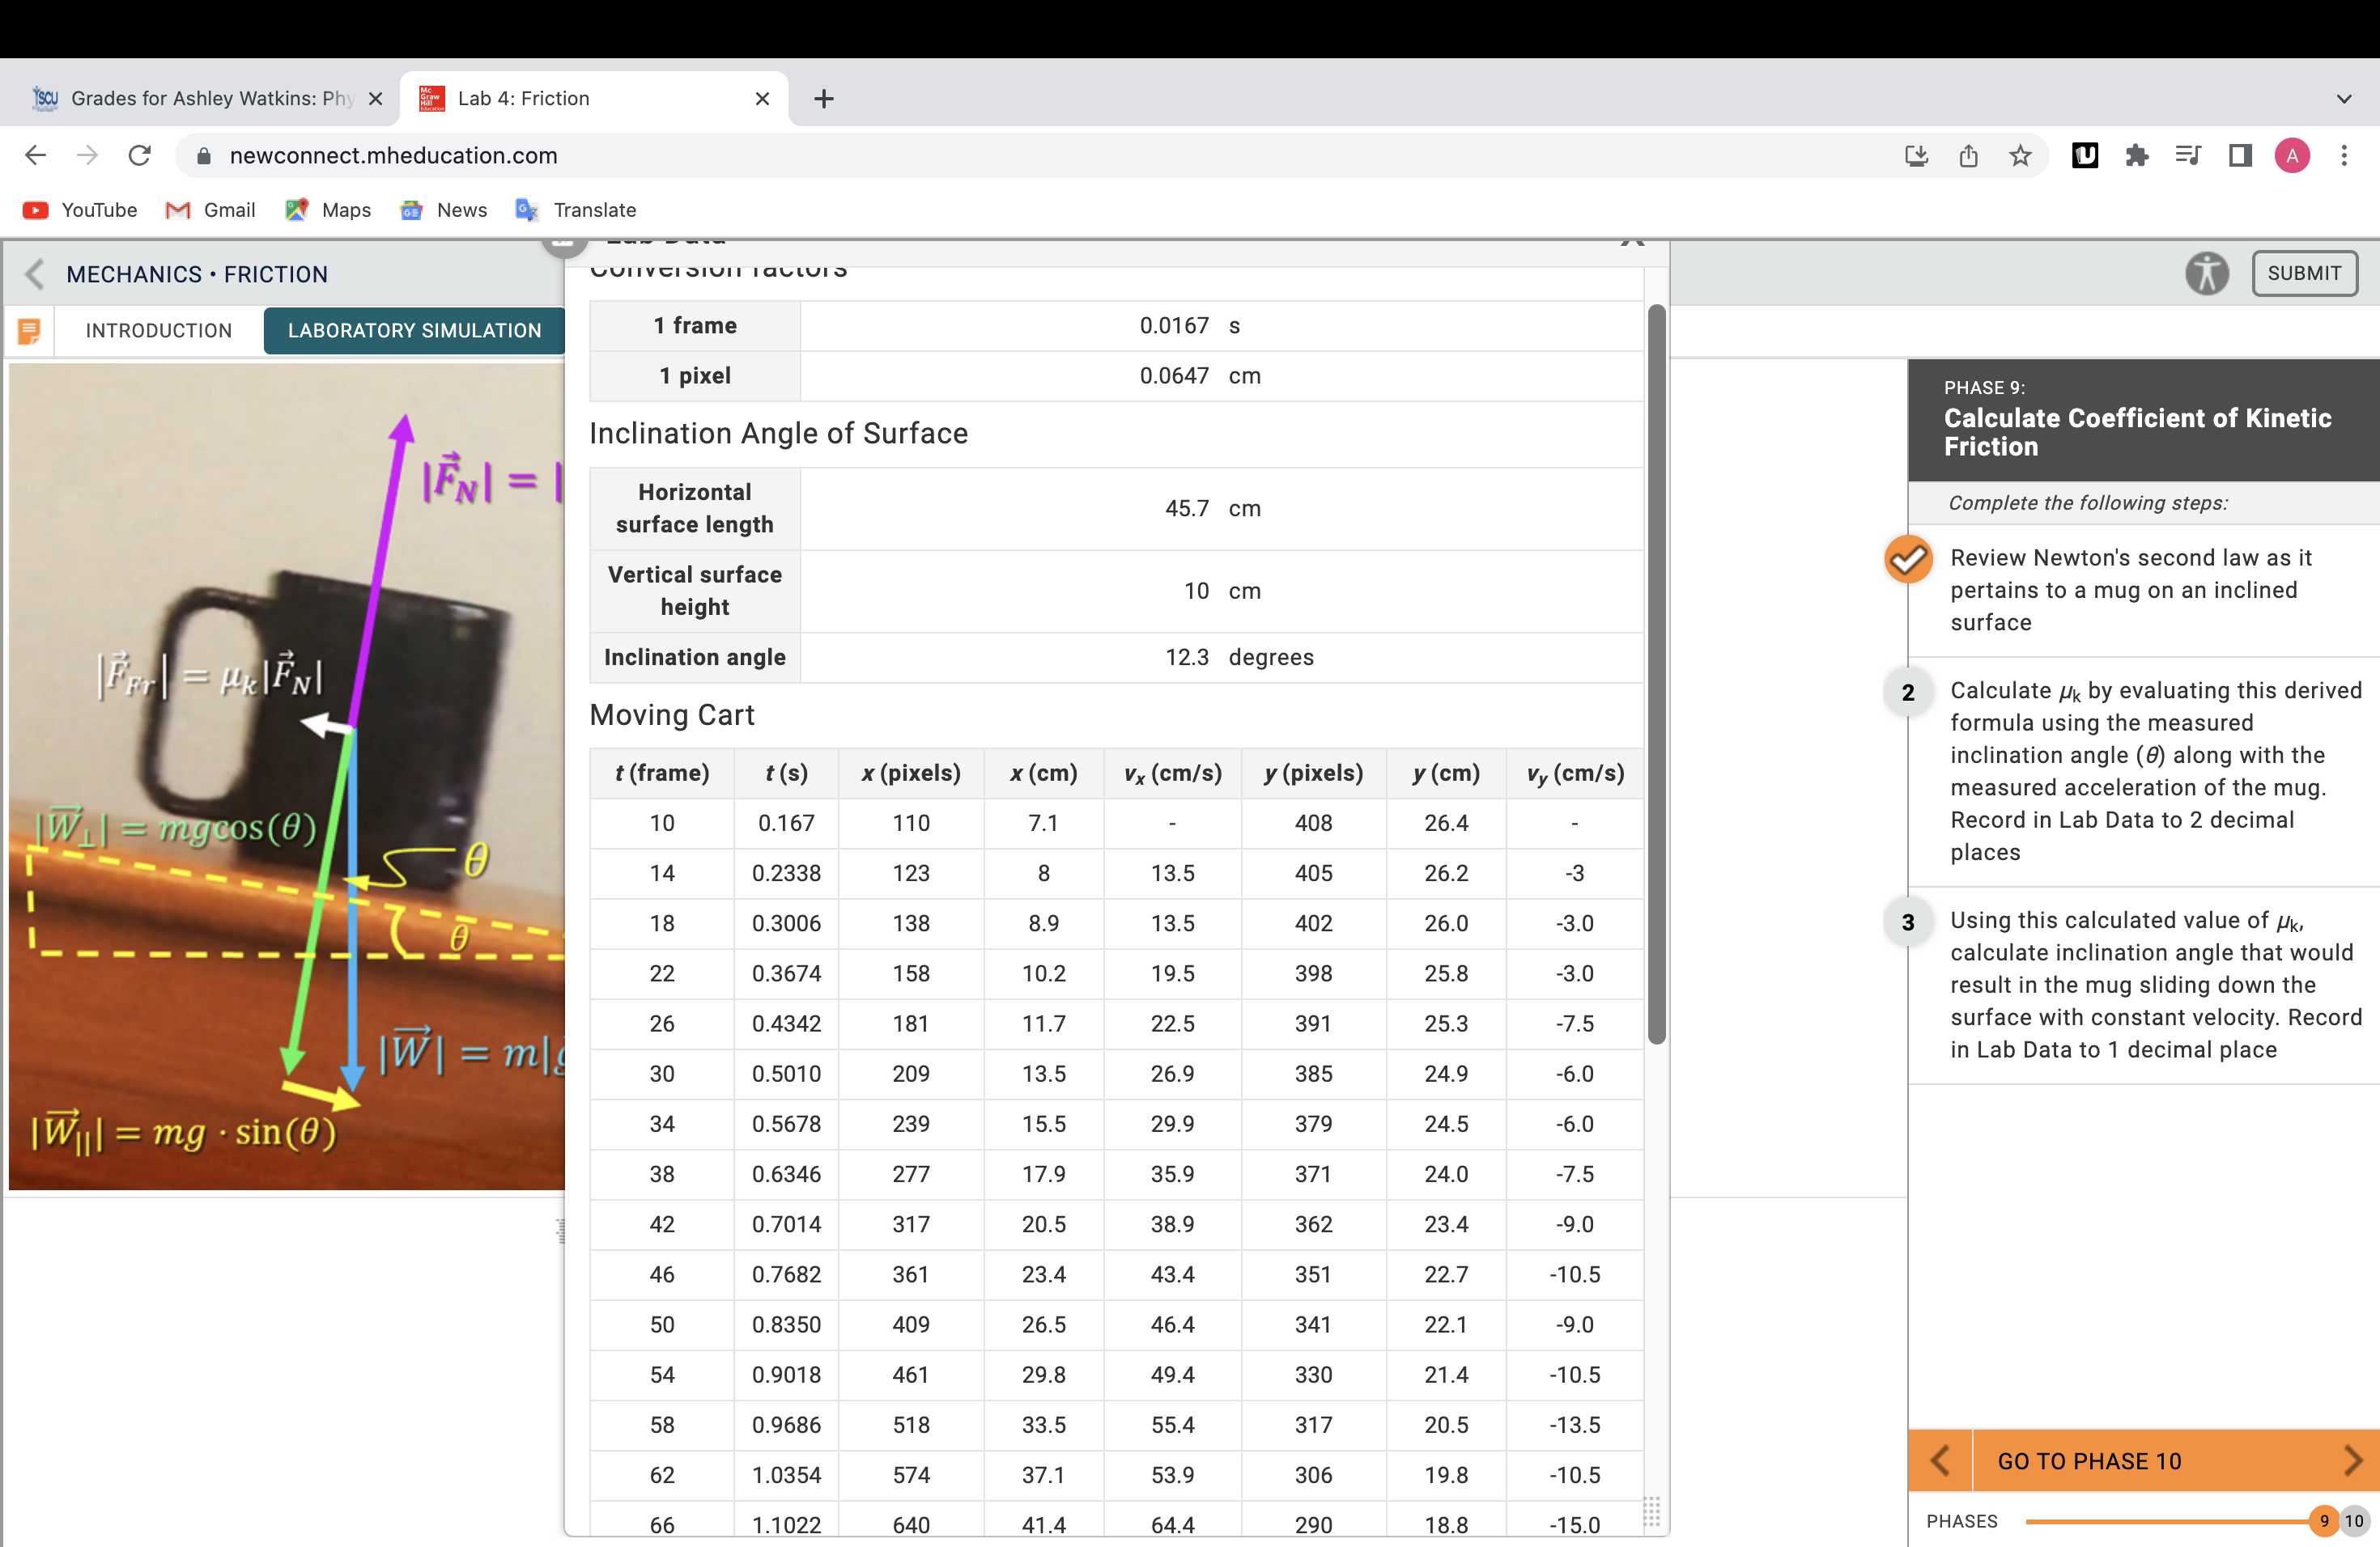The image size is (2380, 1547).
Task: Click GO TO PHASE 10
Action: pos(2088,1460)
